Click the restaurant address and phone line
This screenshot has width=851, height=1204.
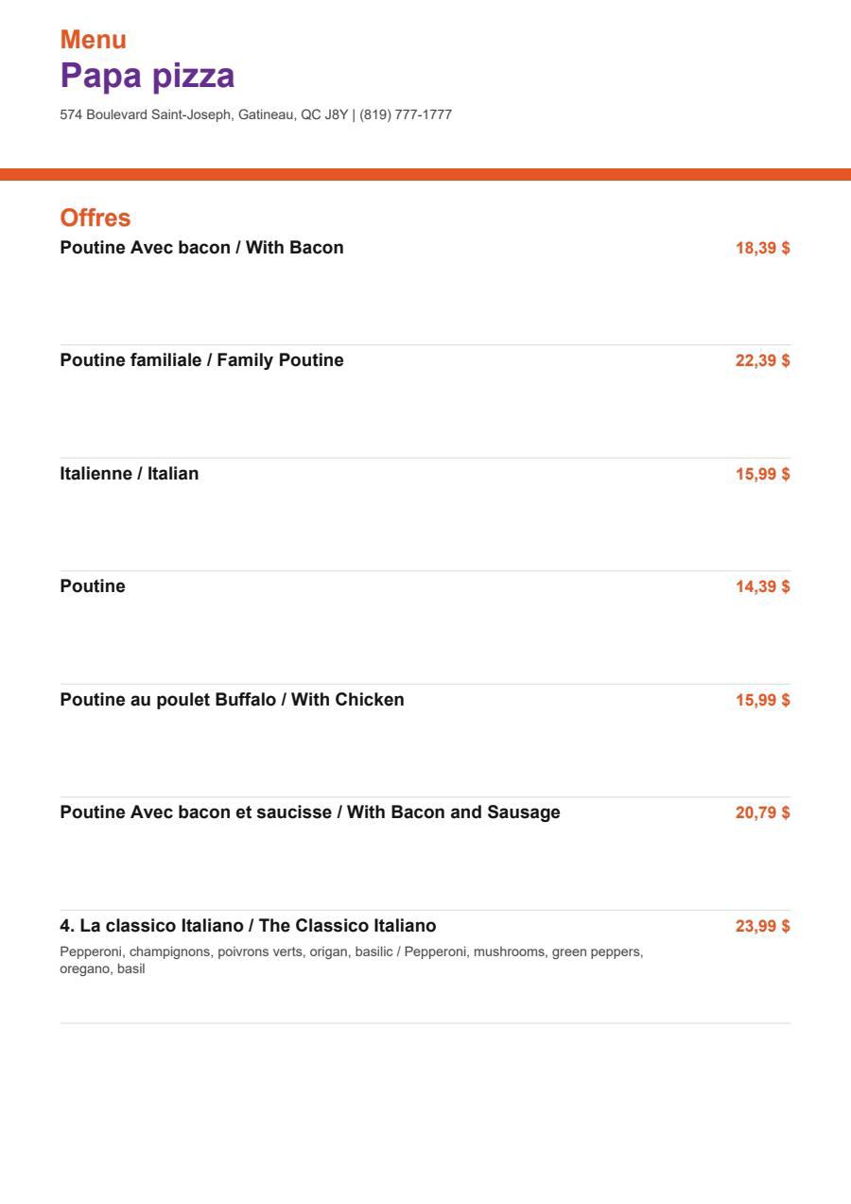coord(256,114)
